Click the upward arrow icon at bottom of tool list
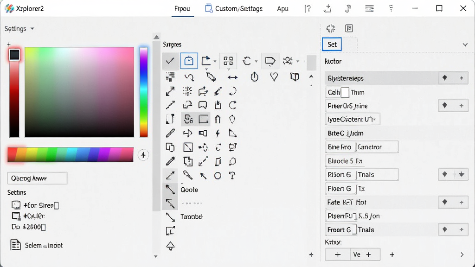475x267 pixels. click(170, 246)
